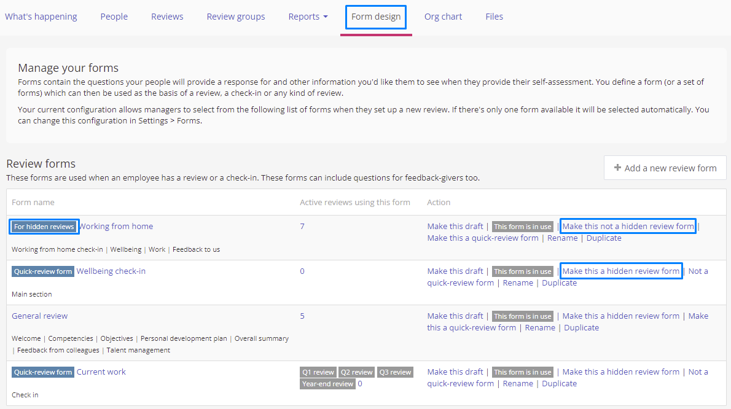731x409 pixels.
Task: Click Working from home's This form is in use label
Action: (523, 227)
